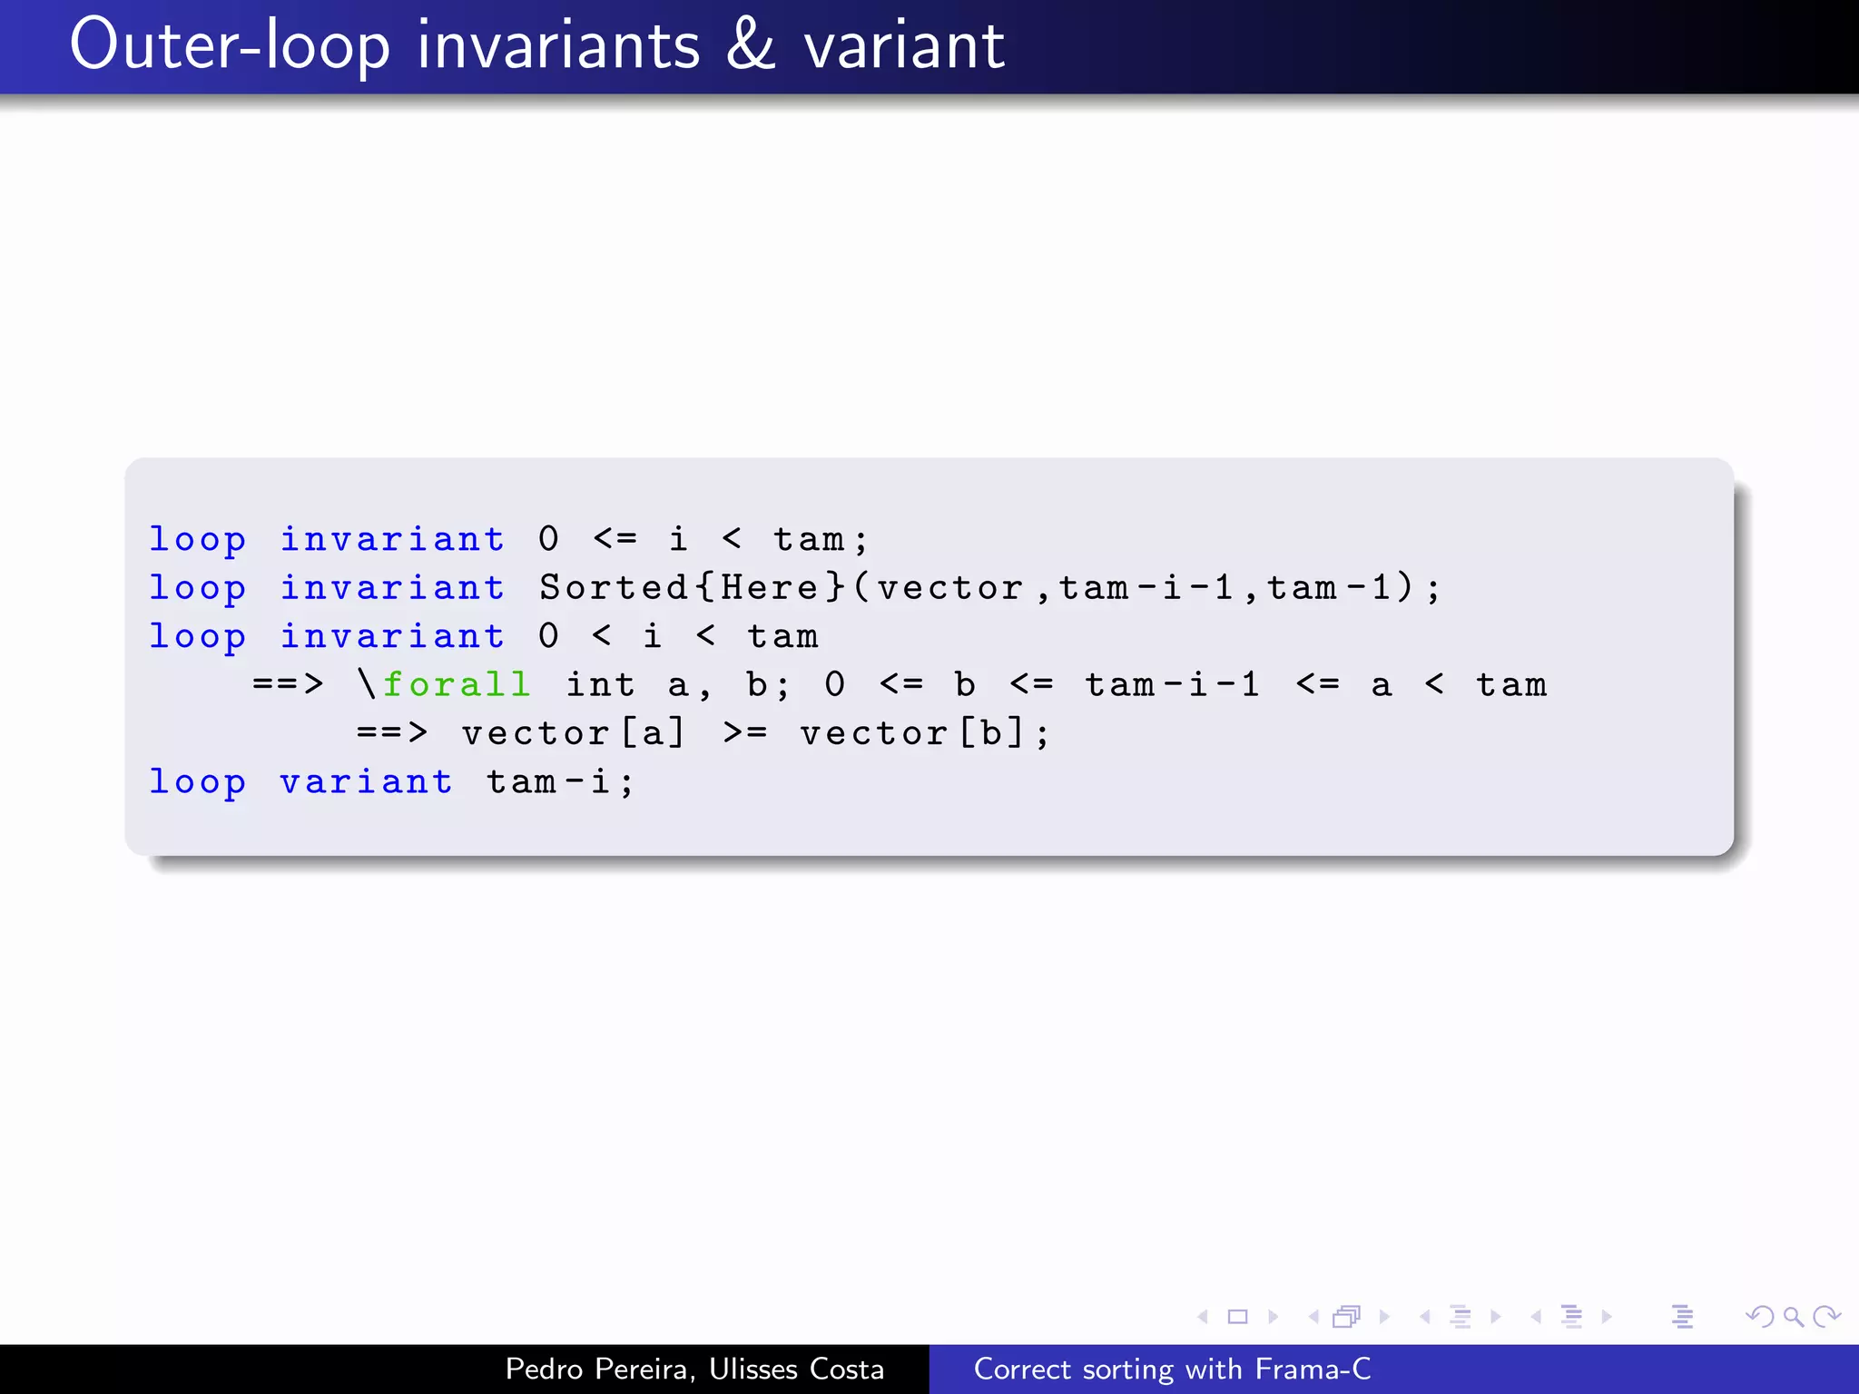Click the presentation outline icon
The width and height of the screenshot is (1859, 1394).
pos(1682,1317)
